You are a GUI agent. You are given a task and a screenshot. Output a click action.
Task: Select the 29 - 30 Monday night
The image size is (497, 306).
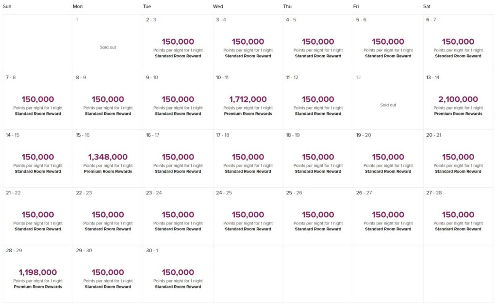(108, 274)
